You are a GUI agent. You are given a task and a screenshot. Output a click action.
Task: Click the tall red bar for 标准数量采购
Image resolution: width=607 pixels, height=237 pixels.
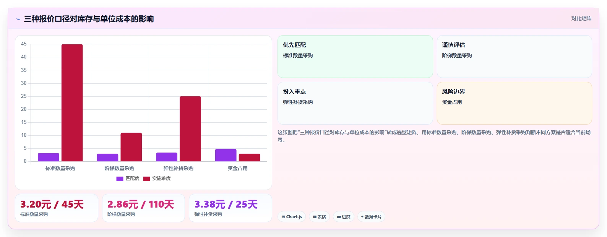click(72, 103)
